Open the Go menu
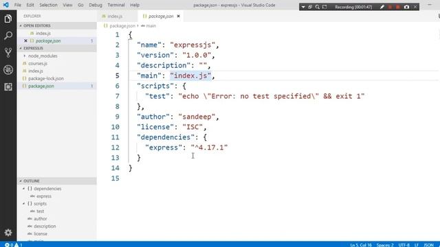The image size is (440, 247). point(80,5)
